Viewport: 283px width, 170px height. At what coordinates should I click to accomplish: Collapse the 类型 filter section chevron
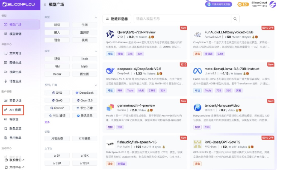pyautogui.click(x=96, y=18)
